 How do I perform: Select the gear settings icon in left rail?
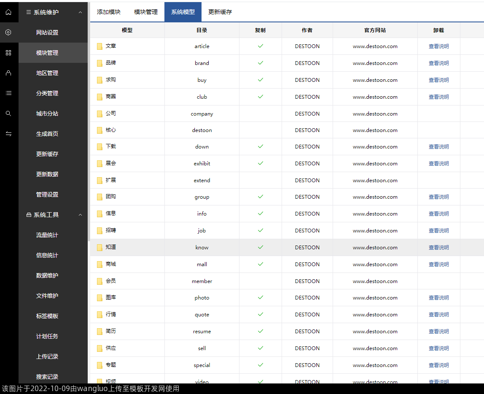(x=8, y=32)
